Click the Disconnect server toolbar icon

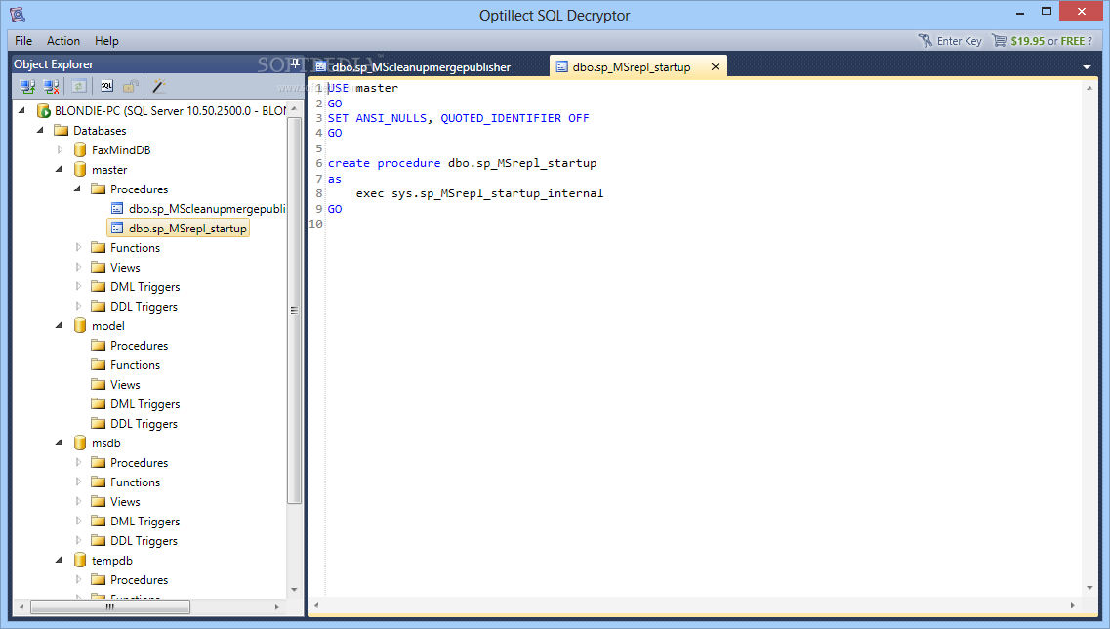point(51,86)
